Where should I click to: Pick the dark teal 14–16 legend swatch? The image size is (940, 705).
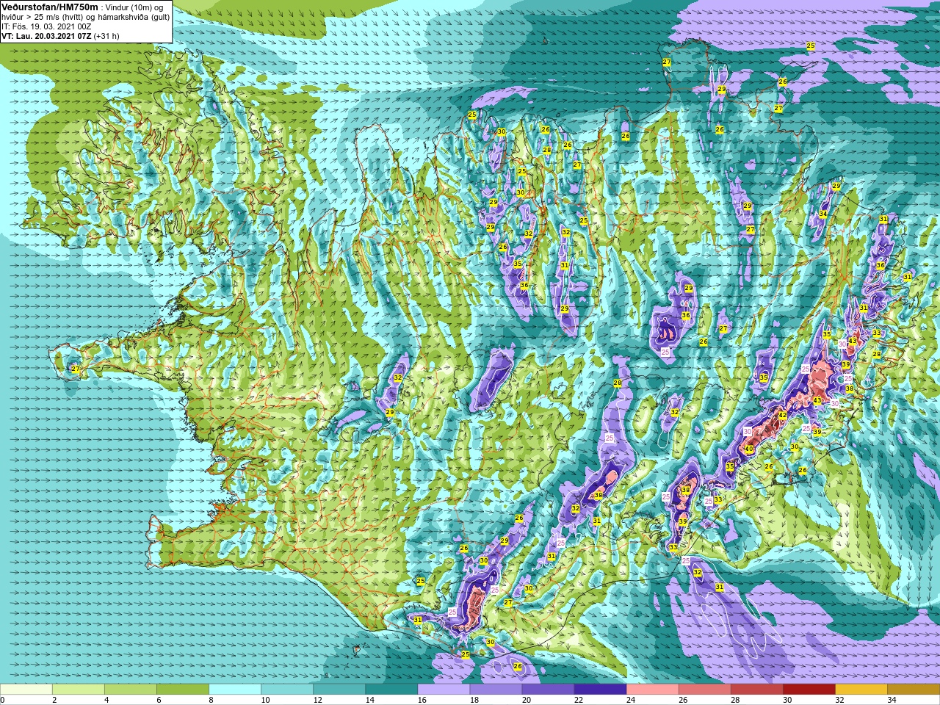tap(391, 690)
